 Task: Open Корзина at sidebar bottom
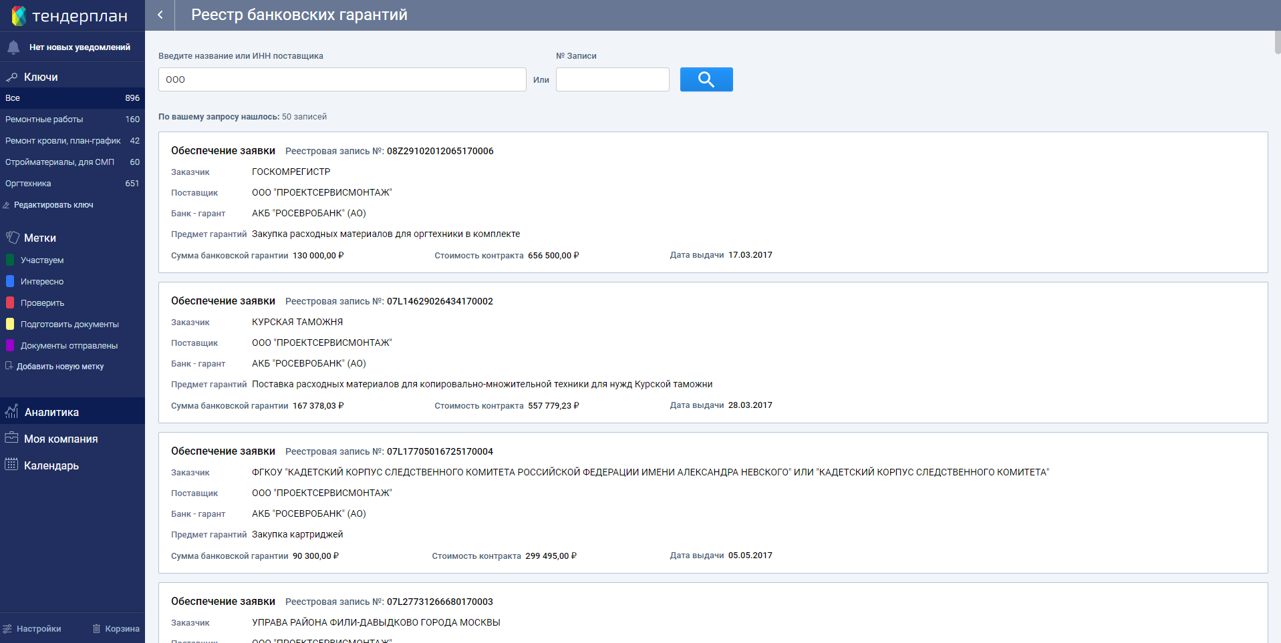(x=122, y=629)
